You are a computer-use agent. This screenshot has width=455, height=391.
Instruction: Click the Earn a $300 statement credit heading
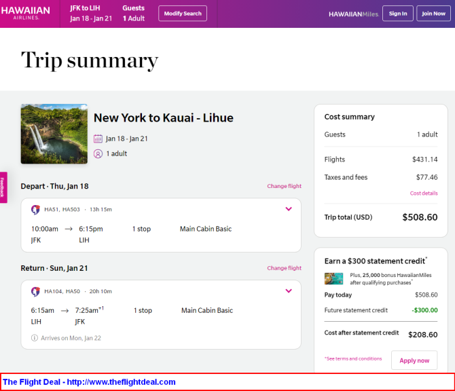tap(376, 261)
